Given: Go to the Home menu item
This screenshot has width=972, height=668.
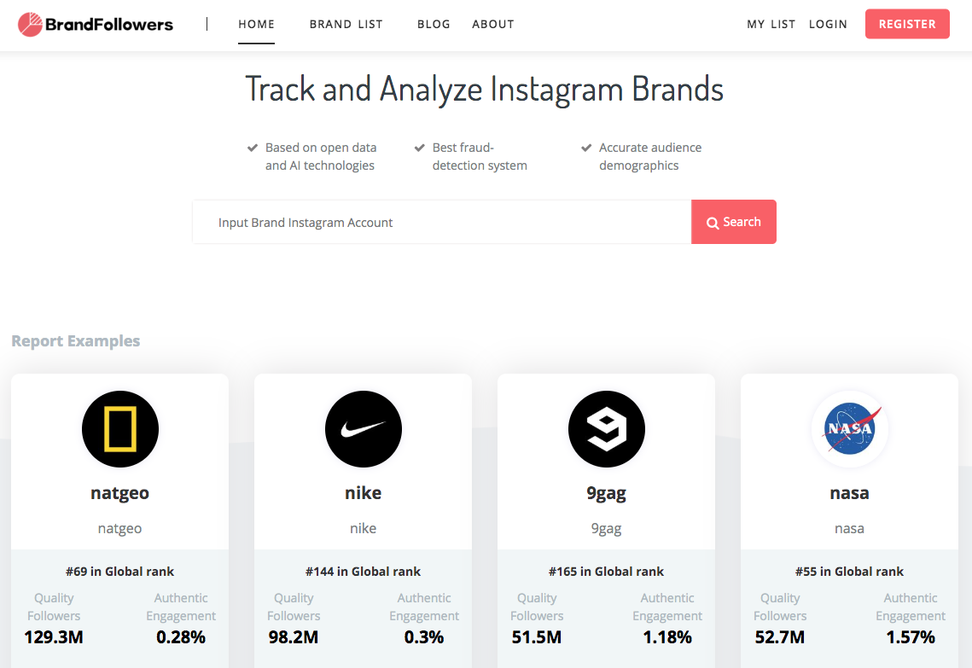Looking at the screenshot, I should click(256, 24).
